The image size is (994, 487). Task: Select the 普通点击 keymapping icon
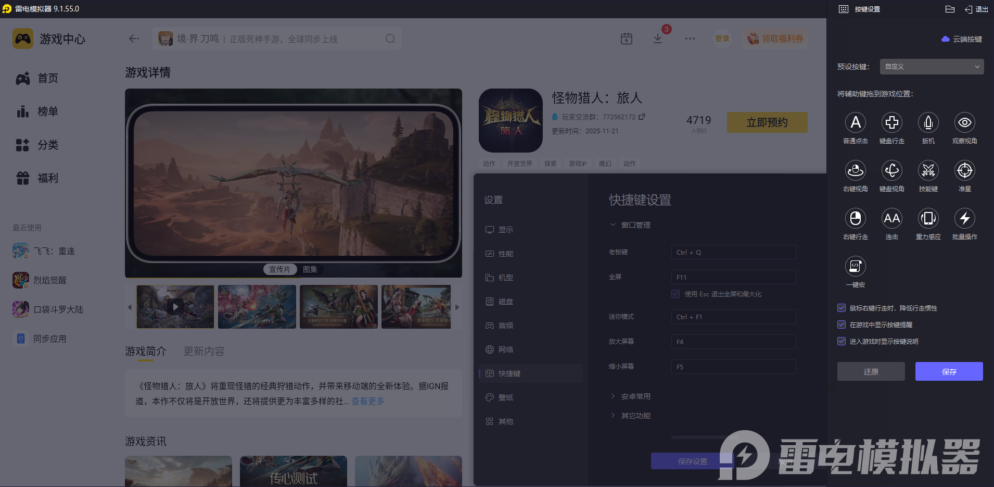pyautogui.click(x=855, y=123)
